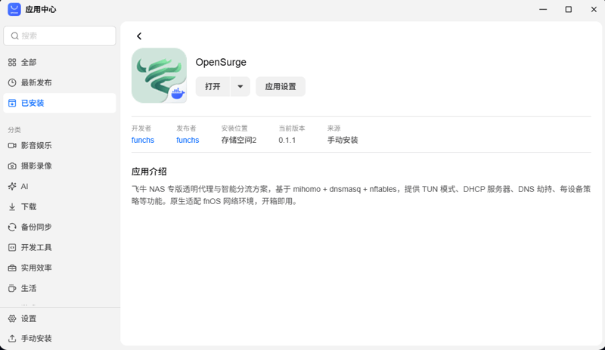Open the 实用效率 category

60,268
